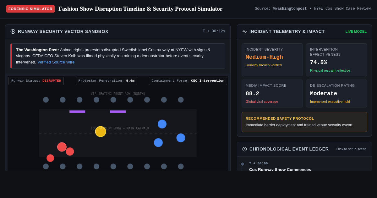Select the Cos Runway Show Commences ledger entry

tap(280, 169)
